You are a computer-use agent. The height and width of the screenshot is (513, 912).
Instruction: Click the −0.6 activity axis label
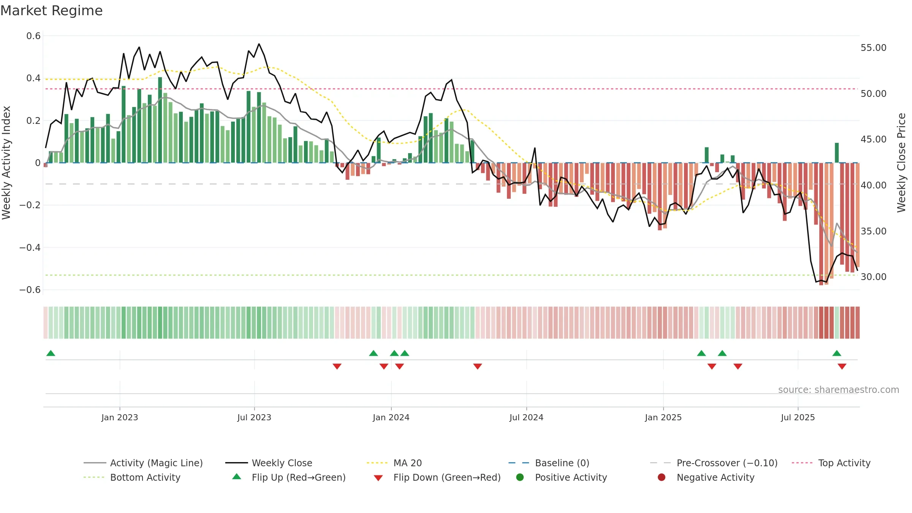tap(30, 290)
